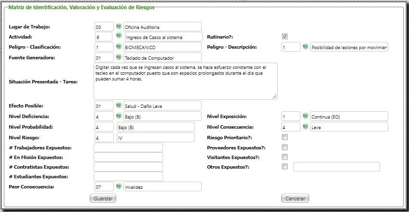Viewport: 409px width, 212px height.
Task: Focus the Trabajadores Expuestos input field
Action: pyautogui.click(x=128, y=147)
